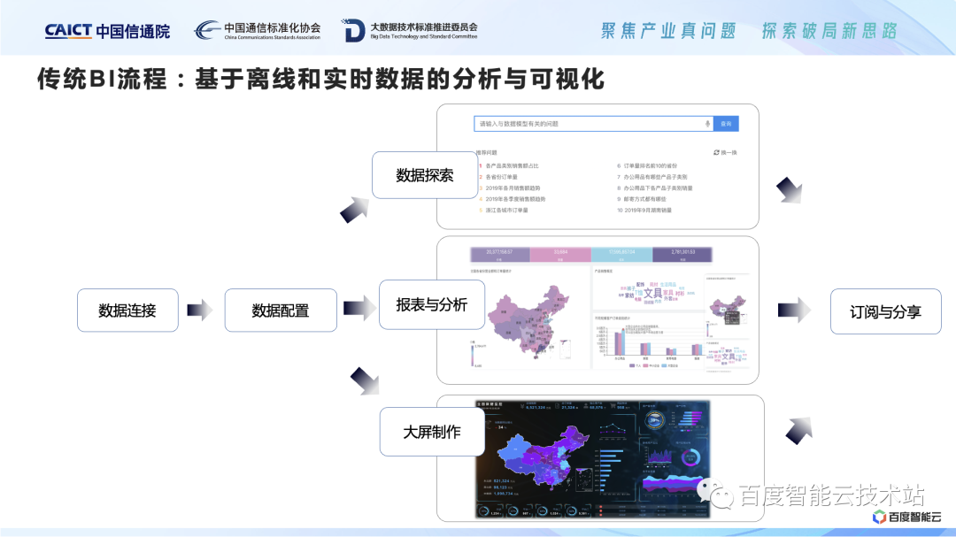Click the 数据连接 workflow step box
The height and width of the screenshot is (537, 956).
[x=127, y=310]
